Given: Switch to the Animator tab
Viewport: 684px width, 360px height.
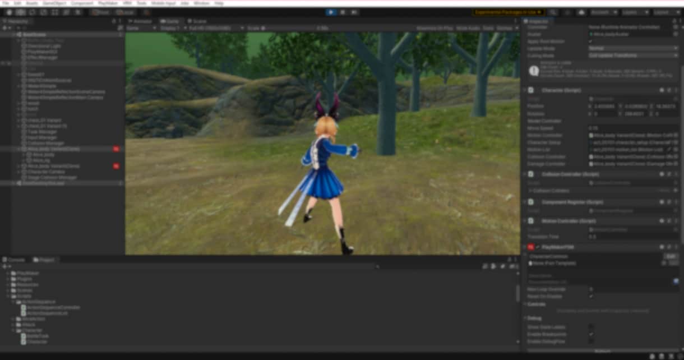Looking at the screenshot, I should [x=139, y=21].
